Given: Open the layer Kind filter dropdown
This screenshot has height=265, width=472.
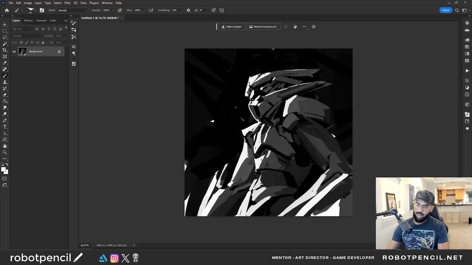Looking at the screenshot, I should coord(23,29).
